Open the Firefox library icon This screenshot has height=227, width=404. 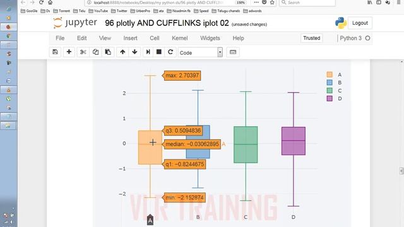tap(370, 3)
